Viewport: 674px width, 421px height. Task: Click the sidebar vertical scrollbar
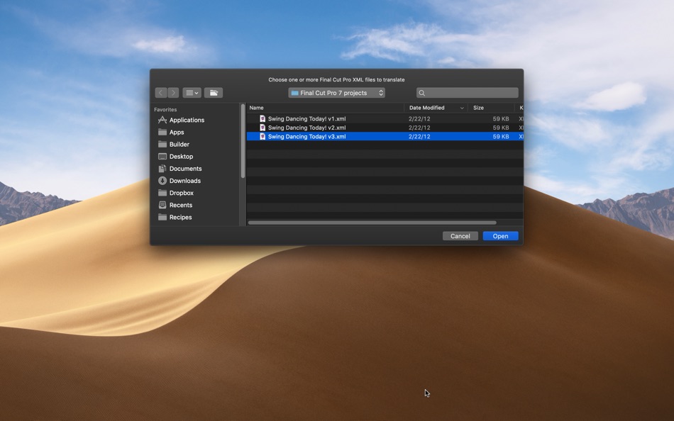243,141
